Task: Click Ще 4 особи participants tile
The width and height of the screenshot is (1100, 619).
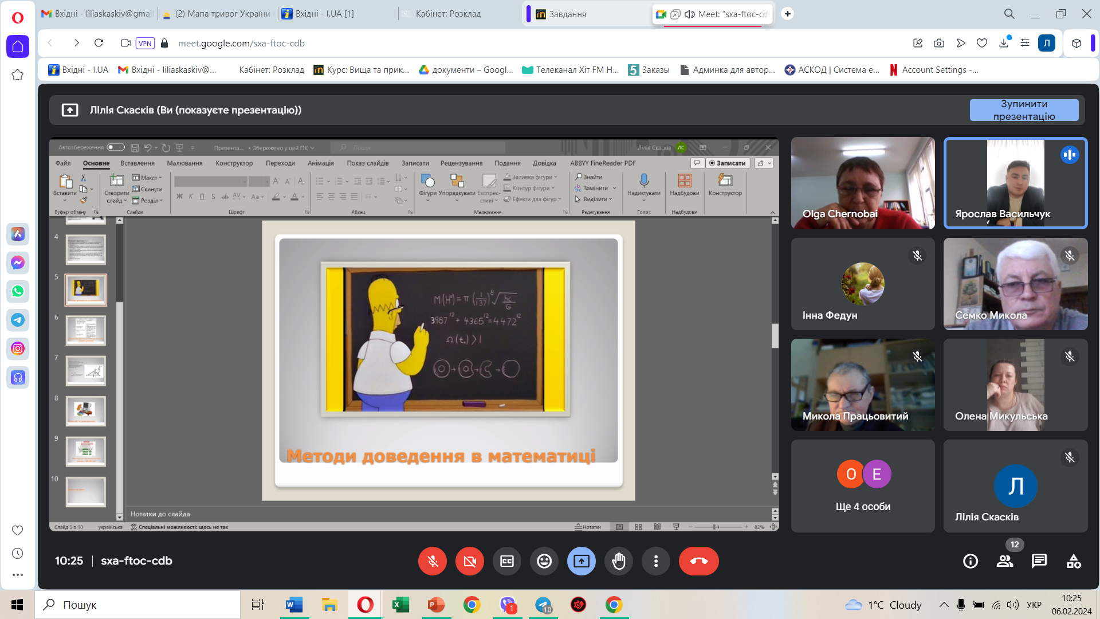Action: click(x=863, y=486)
